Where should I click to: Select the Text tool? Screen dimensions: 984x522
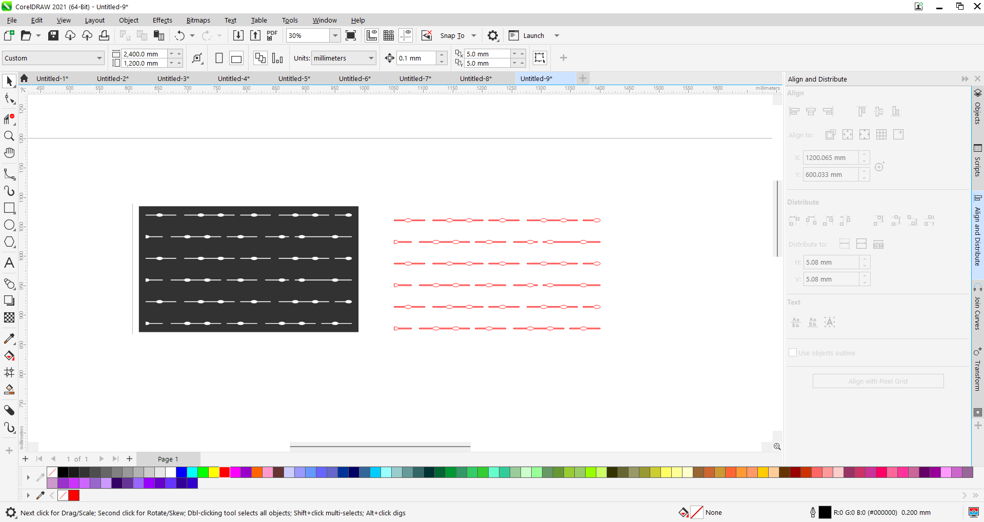[9, 263]
